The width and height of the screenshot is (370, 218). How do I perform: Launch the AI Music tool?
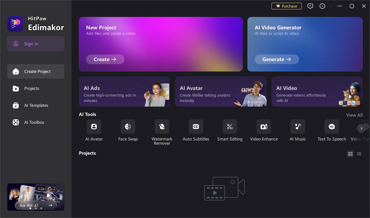pos(298,127)
